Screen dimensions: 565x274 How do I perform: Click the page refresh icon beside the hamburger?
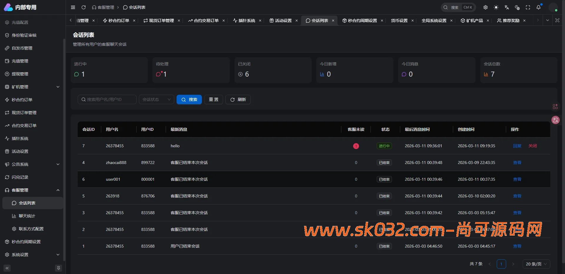(84, 7)
